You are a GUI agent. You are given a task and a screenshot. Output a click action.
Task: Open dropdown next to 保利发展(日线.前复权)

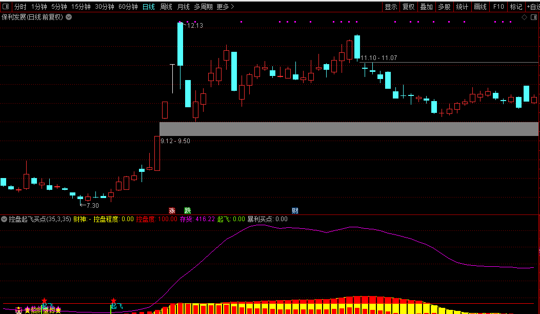(69, 17)
